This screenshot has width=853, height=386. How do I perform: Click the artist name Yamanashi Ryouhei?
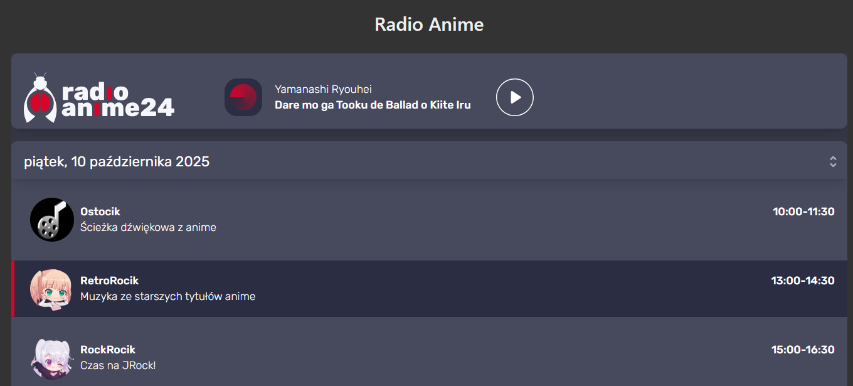pos(323,90)
